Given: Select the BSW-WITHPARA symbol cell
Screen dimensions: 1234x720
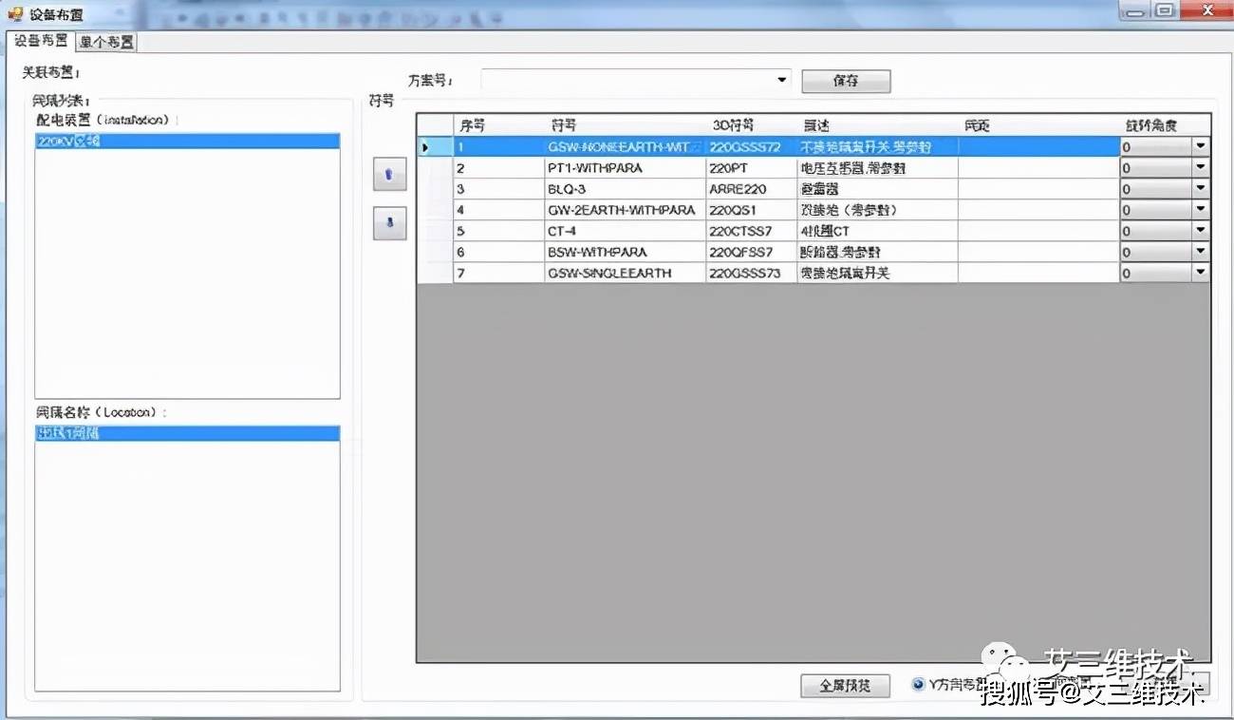Looking at the screenshot, I should [x=625, y=252].
